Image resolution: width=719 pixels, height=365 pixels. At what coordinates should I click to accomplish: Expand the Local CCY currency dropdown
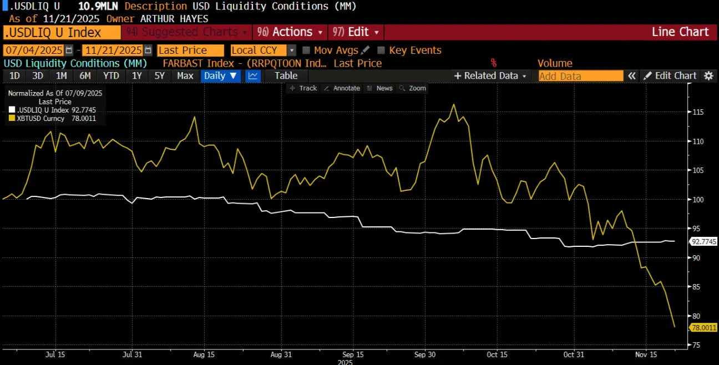point(292,50)
